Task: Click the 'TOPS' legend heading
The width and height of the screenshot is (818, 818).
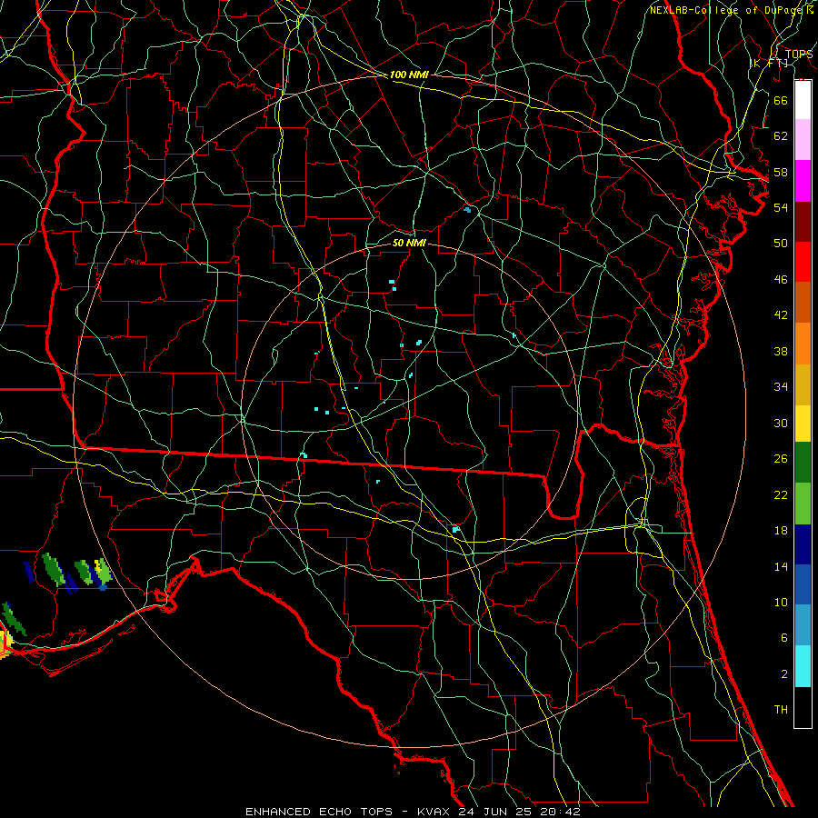Action: coord(799,55)
